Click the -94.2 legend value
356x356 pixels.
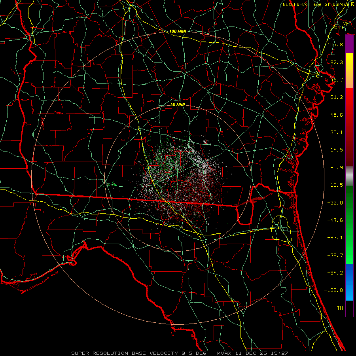tap(335, 273)
